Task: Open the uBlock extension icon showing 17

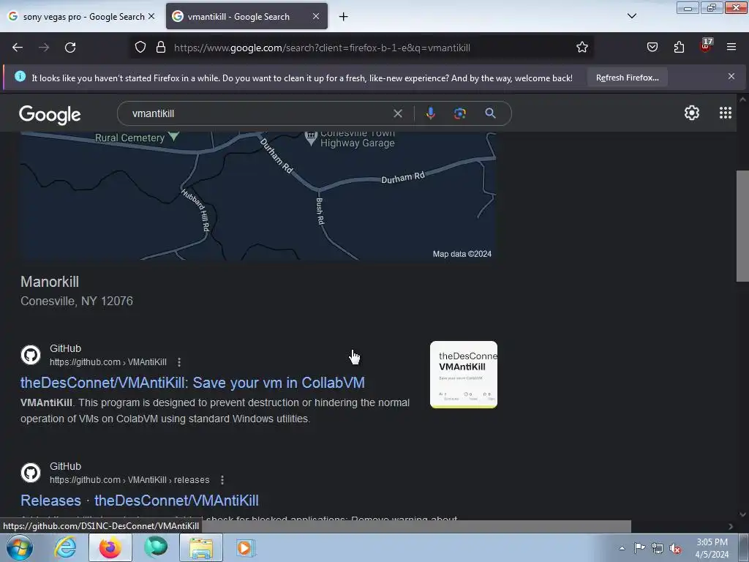Action: (706, 46)
